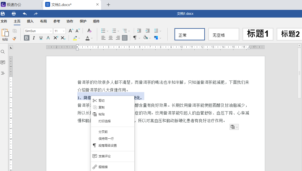302x171 pixels.
Task: Toggle Strikethrough formatting
Action: pyautogui.click(x=48, y=38)
